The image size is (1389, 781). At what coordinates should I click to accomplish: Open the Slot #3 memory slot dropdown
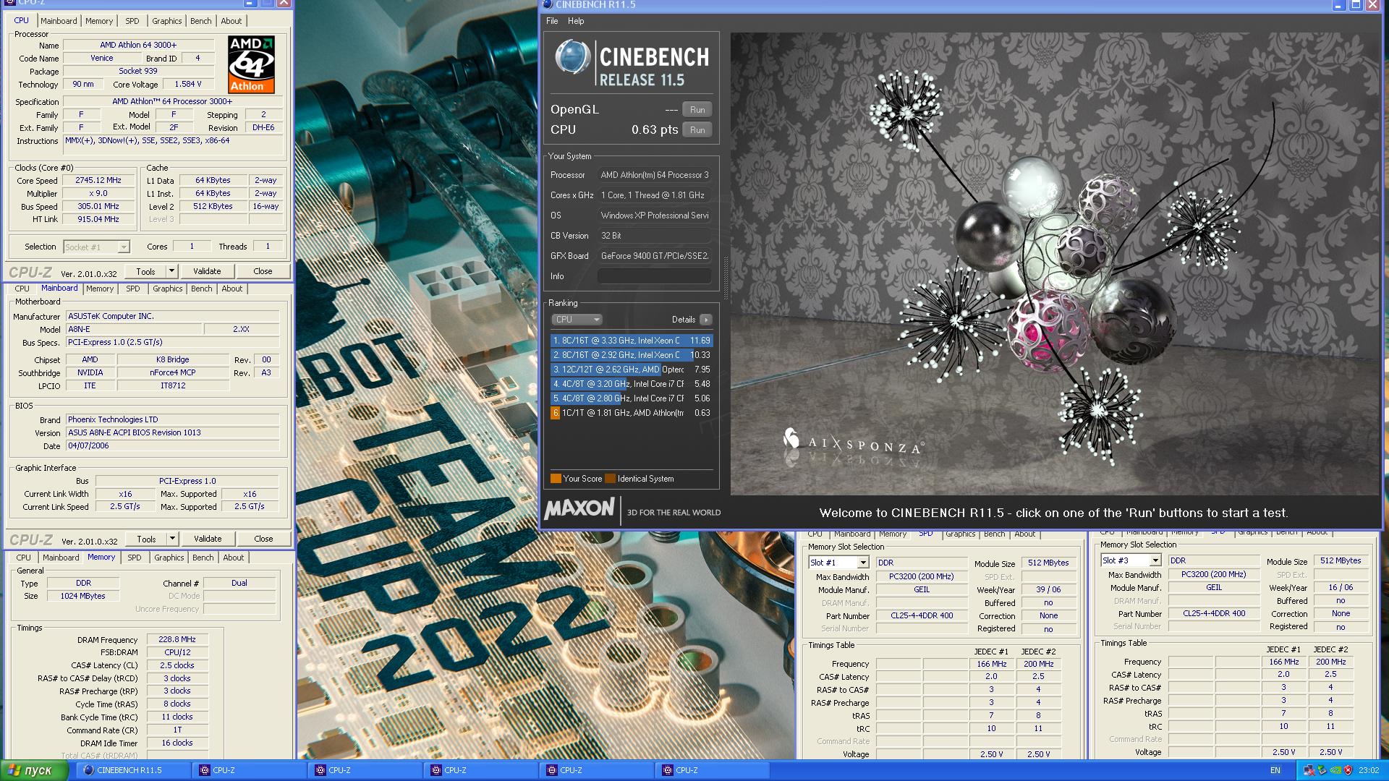tap(1155, 560)
